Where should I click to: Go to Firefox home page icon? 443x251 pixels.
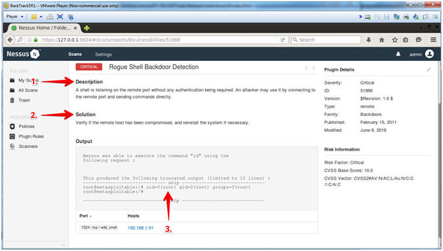pyautogui.click(x=382, y=40)
